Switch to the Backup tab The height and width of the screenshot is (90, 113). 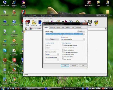pos(68,27)
